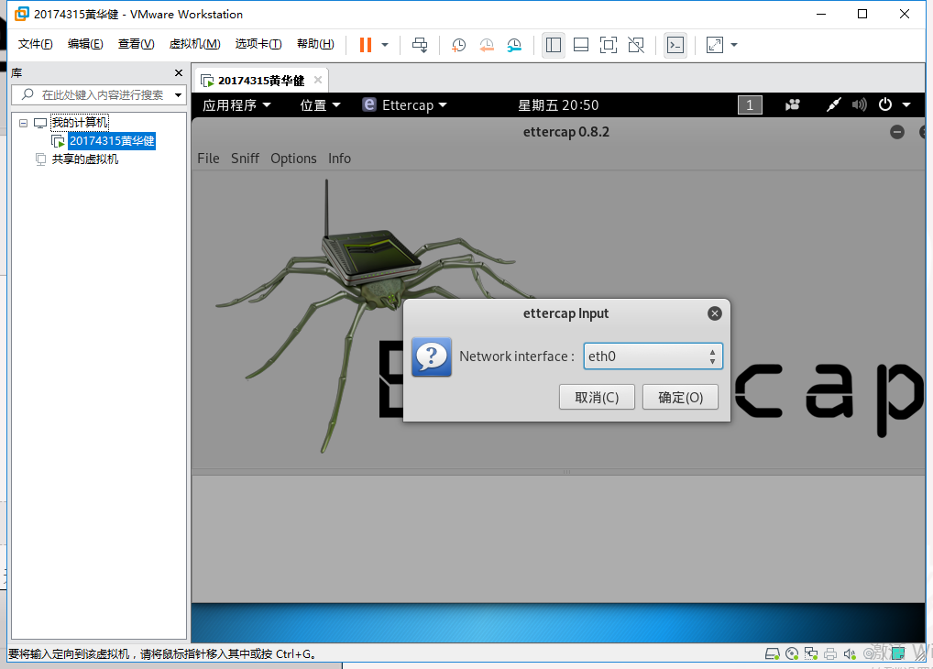Click the 确定(O) confirm button
The height and width of the screenshot is (669, 933).
pyautogui.click(x=681, y=397)
